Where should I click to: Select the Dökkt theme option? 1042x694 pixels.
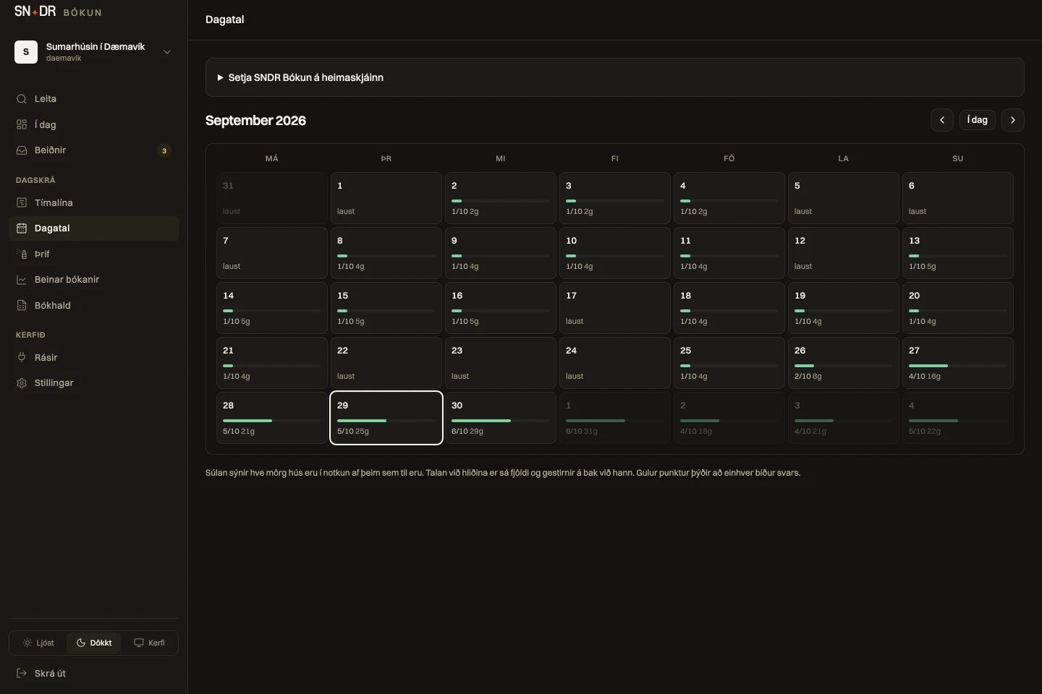tap(94, 643)
